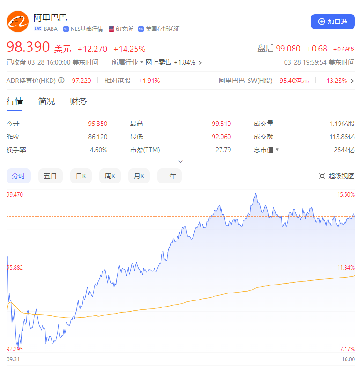361x366 pixels.
Task: Click the 纽交所 exchange label
Action: point(124,29)
